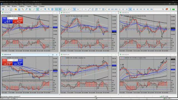Open the red notifications icon
Image resolution: width=178 pixels, height=100 pixels.
pyautogui.click(x=167, y=9)
